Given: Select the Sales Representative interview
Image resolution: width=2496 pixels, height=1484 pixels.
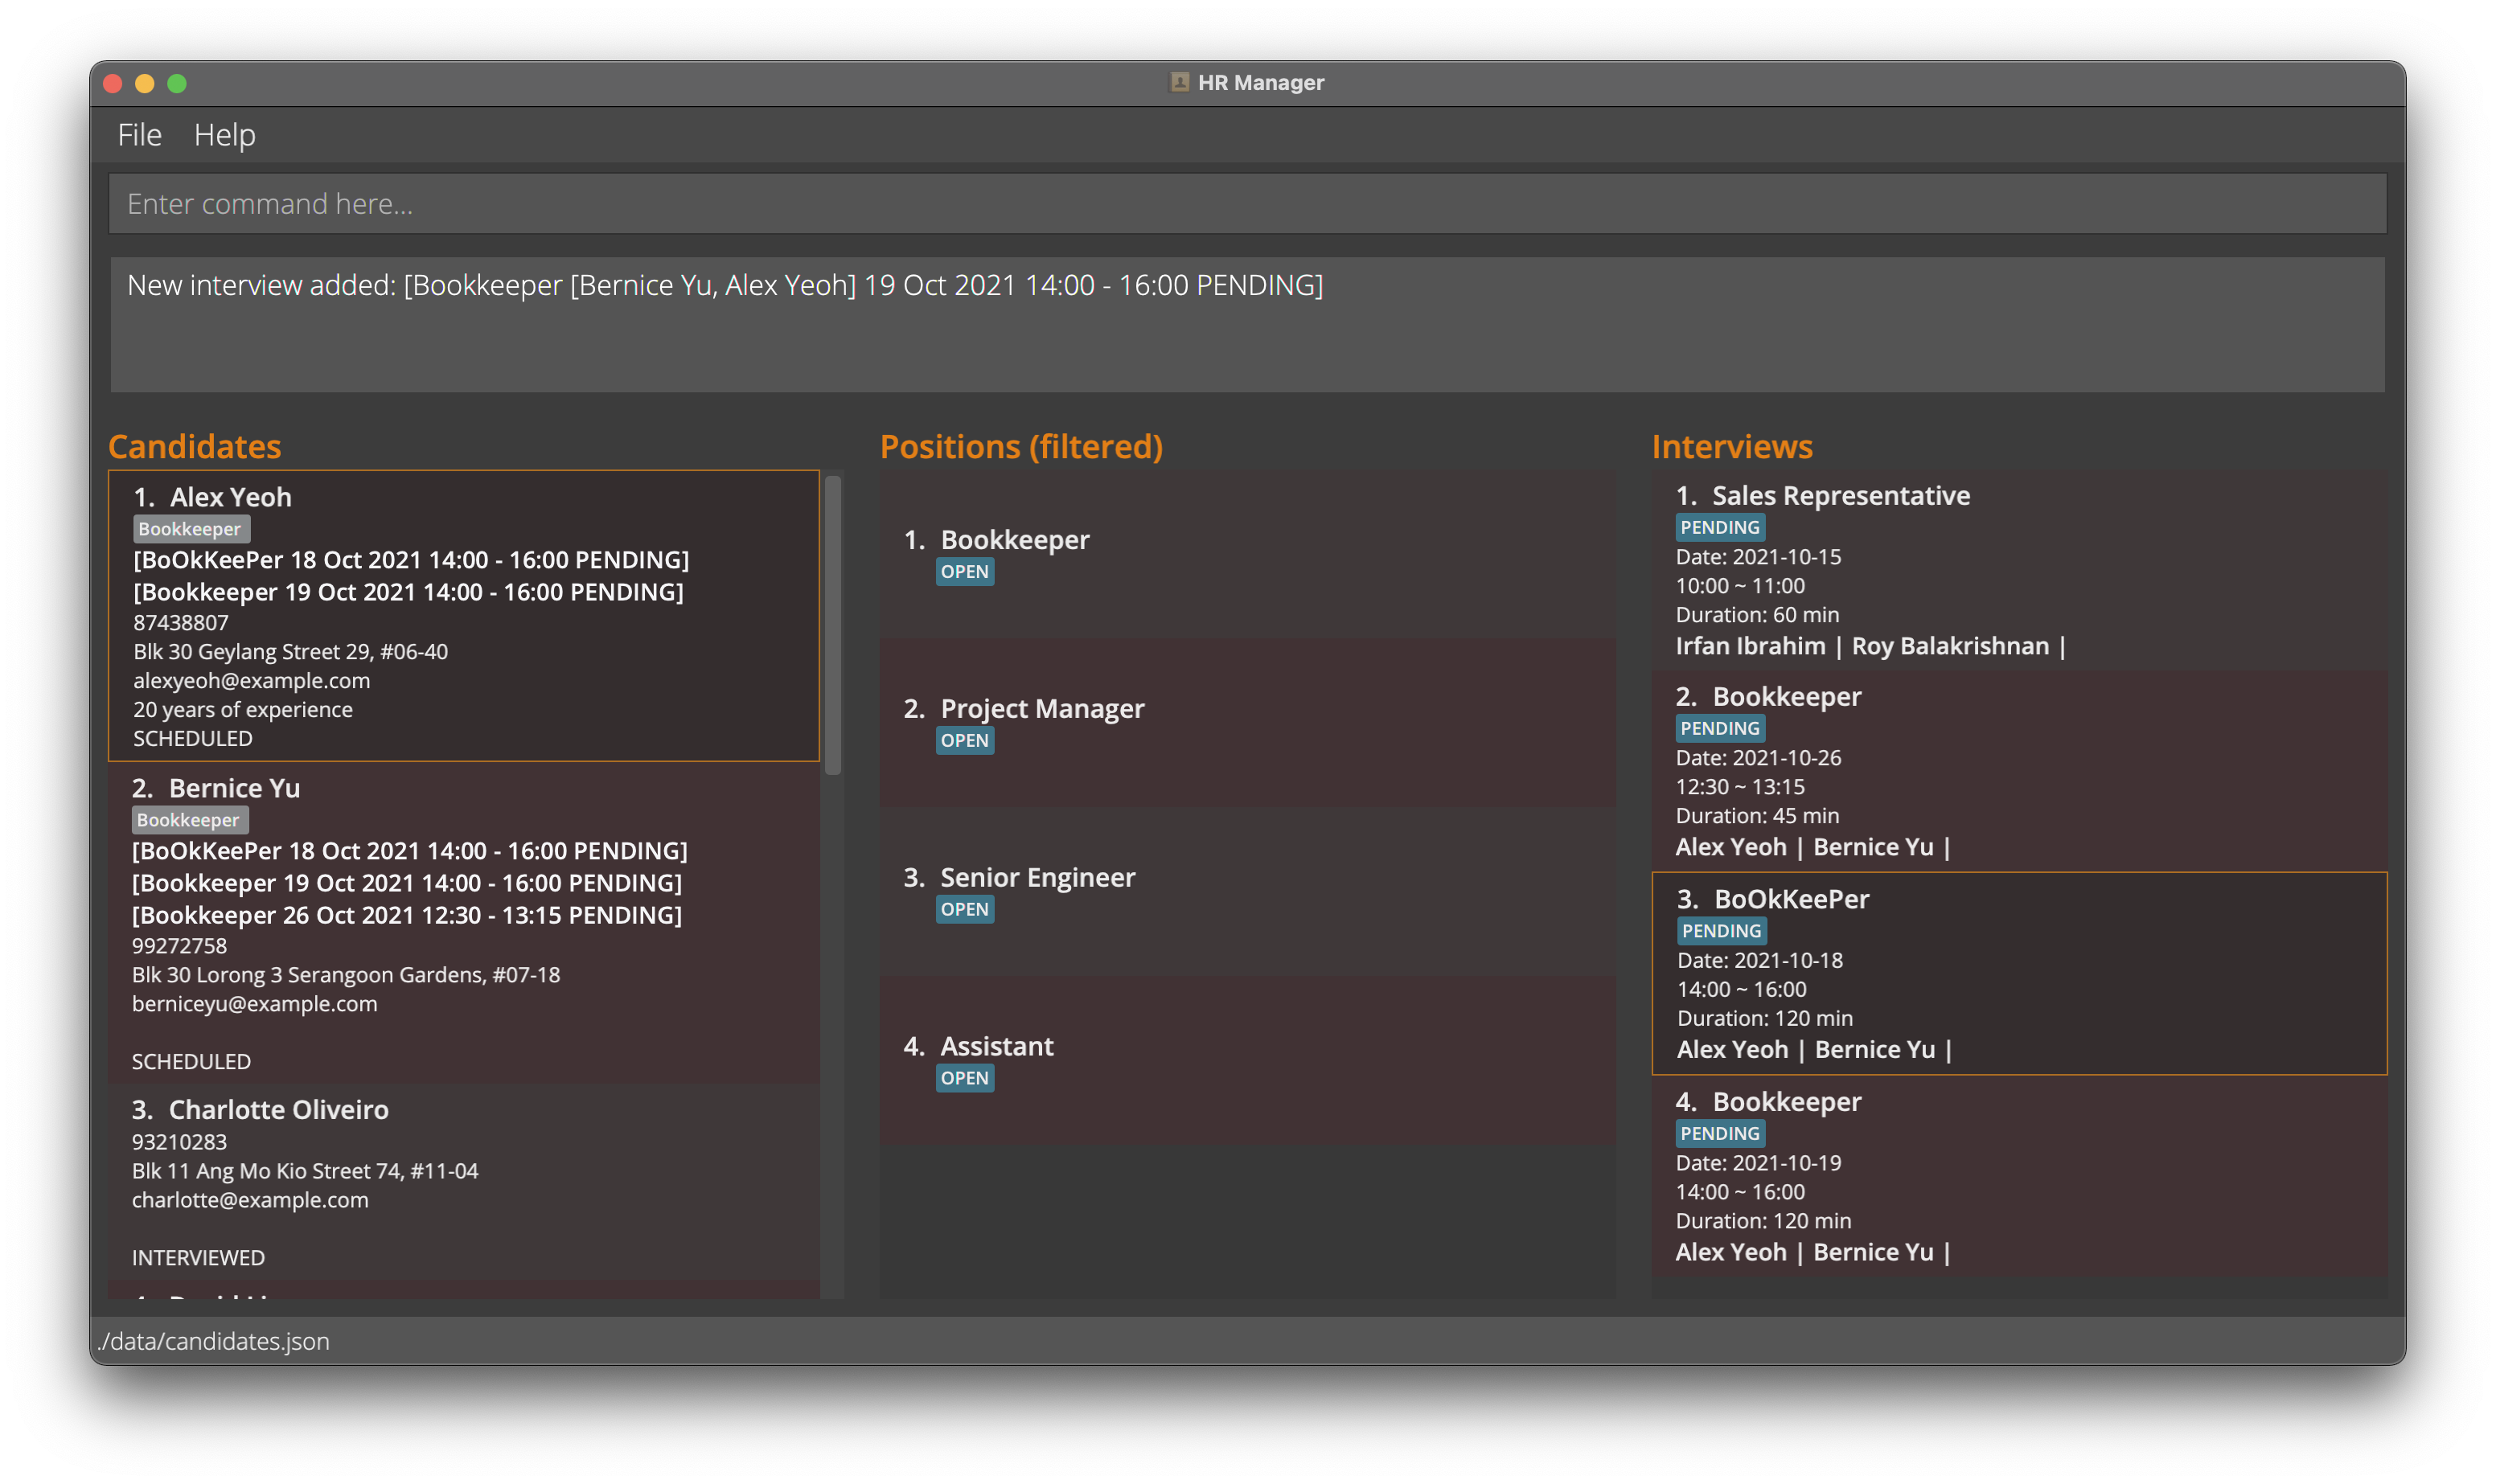Looking at the screenshot, I should point(2018,570).
